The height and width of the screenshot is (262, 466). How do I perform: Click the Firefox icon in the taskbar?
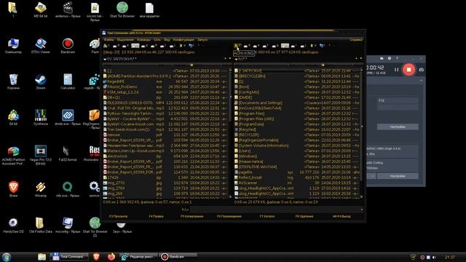[111, 257]
